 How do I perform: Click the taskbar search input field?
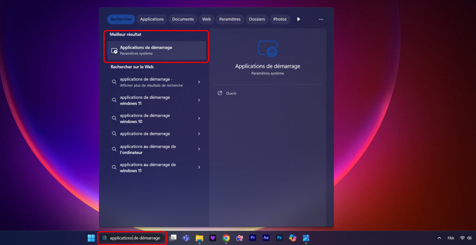tap(132, 238)
